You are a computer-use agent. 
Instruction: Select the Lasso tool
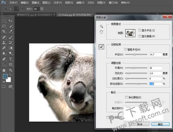pos(4,26)
